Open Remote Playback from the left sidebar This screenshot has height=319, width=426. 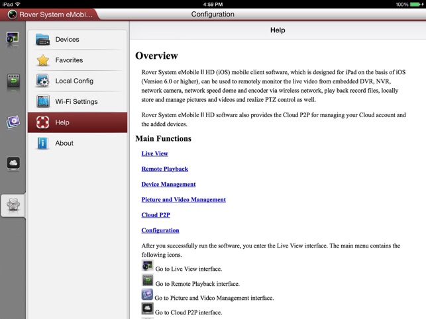pos(13,81)
